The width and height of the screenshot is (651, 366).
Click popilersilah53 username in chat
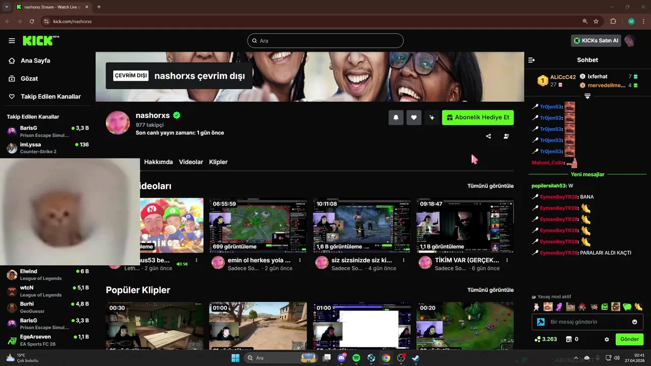coord(549,186)
